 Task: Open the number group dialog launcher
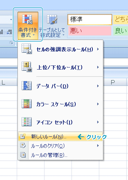click(11, 43)
